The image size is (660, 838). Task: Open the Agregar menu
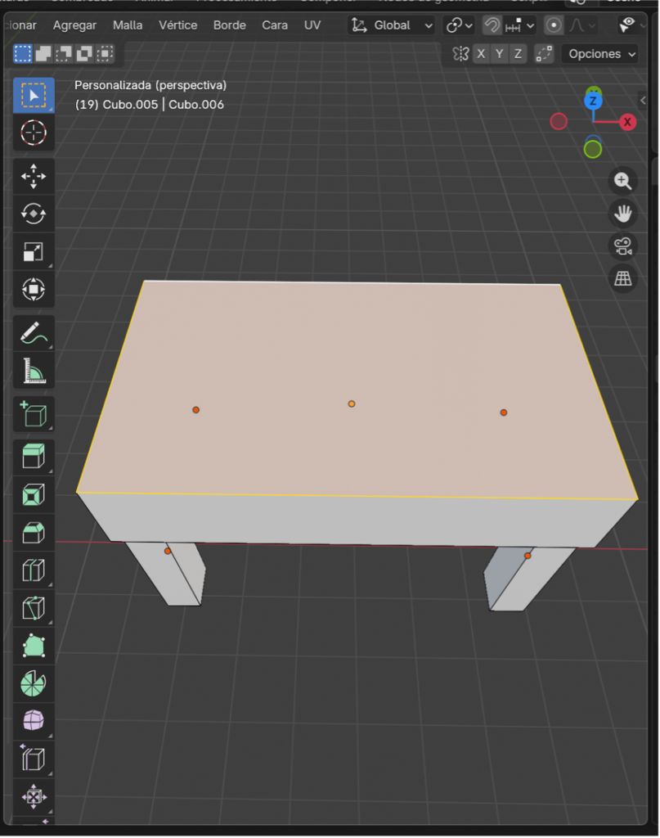point(74,25)
